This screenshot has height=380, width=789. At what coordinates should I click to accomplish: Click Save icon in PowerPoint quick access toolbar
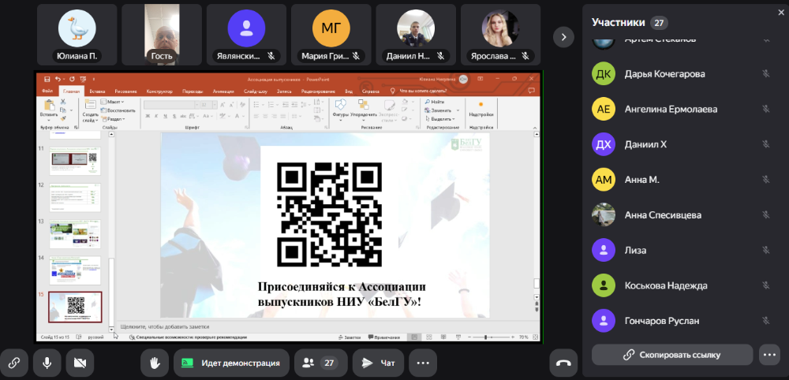47,79
